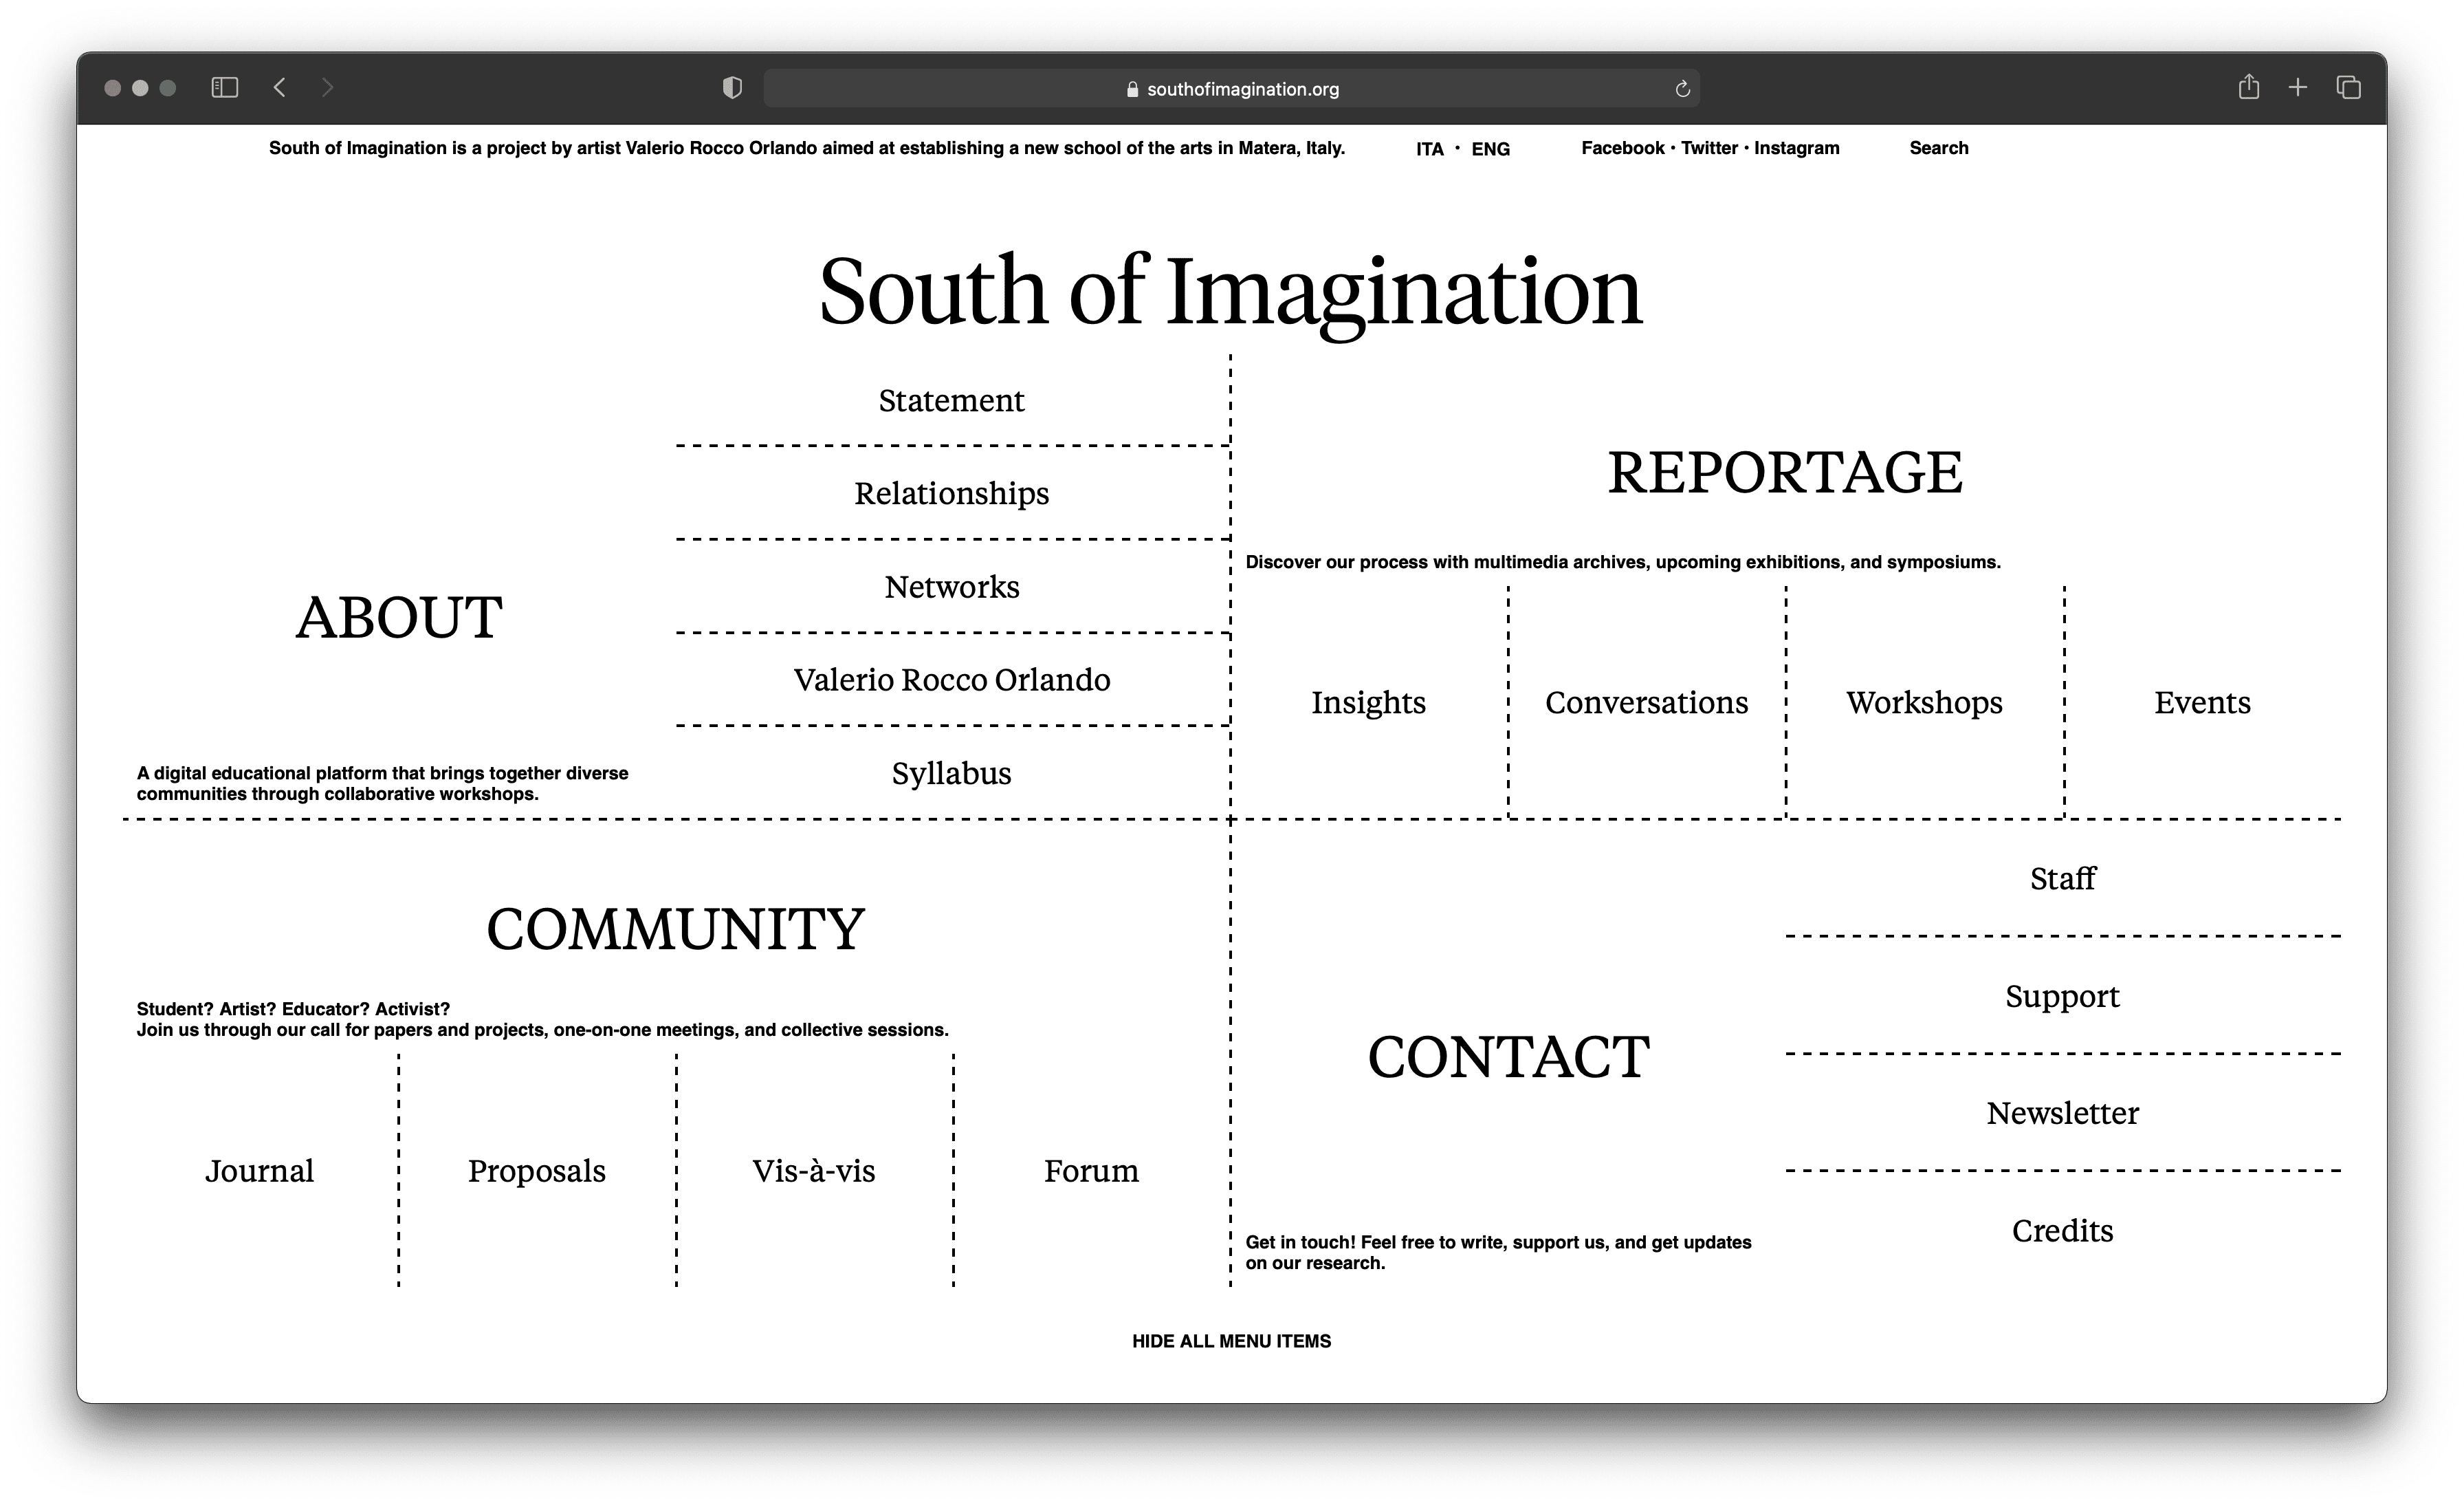Open the ABOUT section heading

click(x=399, y=618)
